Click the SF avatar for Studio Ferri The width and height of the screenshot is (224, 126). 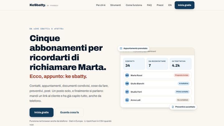(127, 92)
